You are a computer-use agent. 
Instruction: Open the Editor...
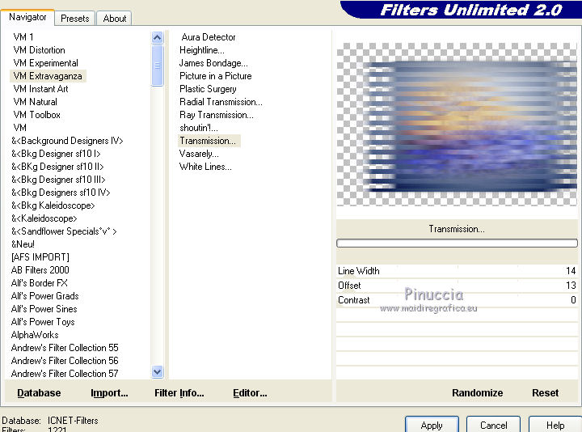click(250, 393)
